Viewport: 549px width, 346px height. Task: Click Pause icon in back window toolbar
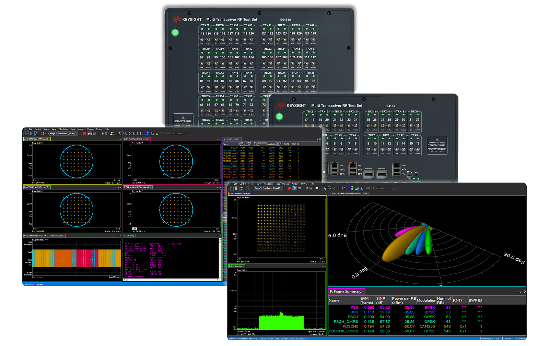point(31,134)
